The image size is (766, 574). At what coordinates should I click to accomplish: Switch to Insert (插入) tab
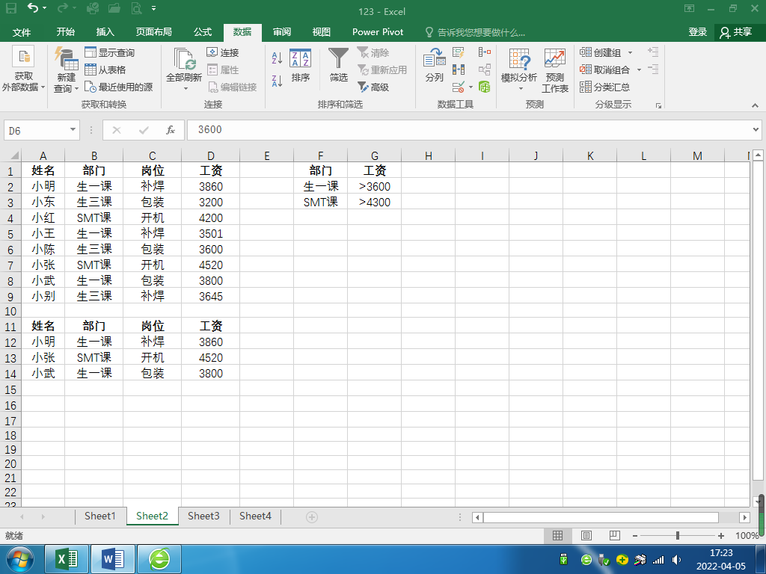[x=105, y=32]
